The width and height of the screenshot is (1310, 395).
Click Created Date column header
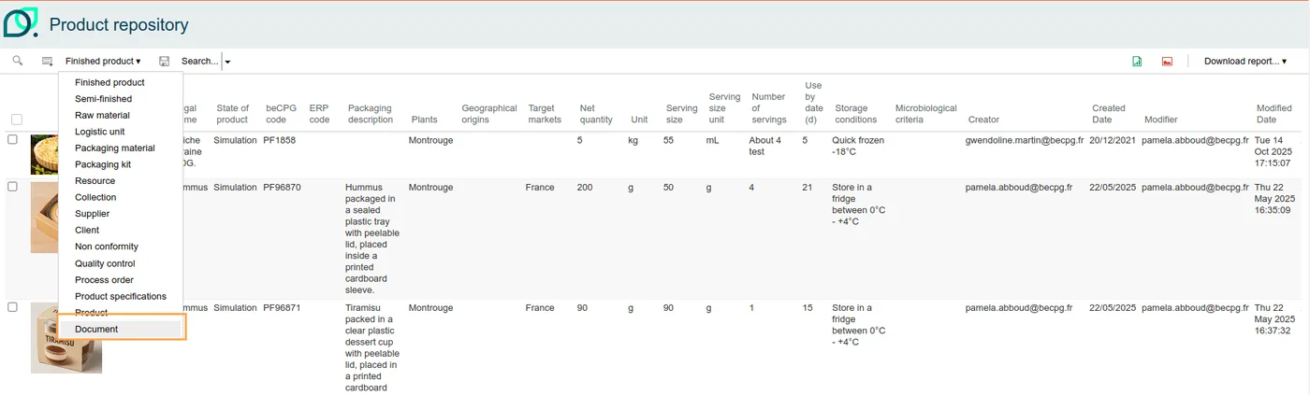pyautogui.click(x=1109, y=114)
